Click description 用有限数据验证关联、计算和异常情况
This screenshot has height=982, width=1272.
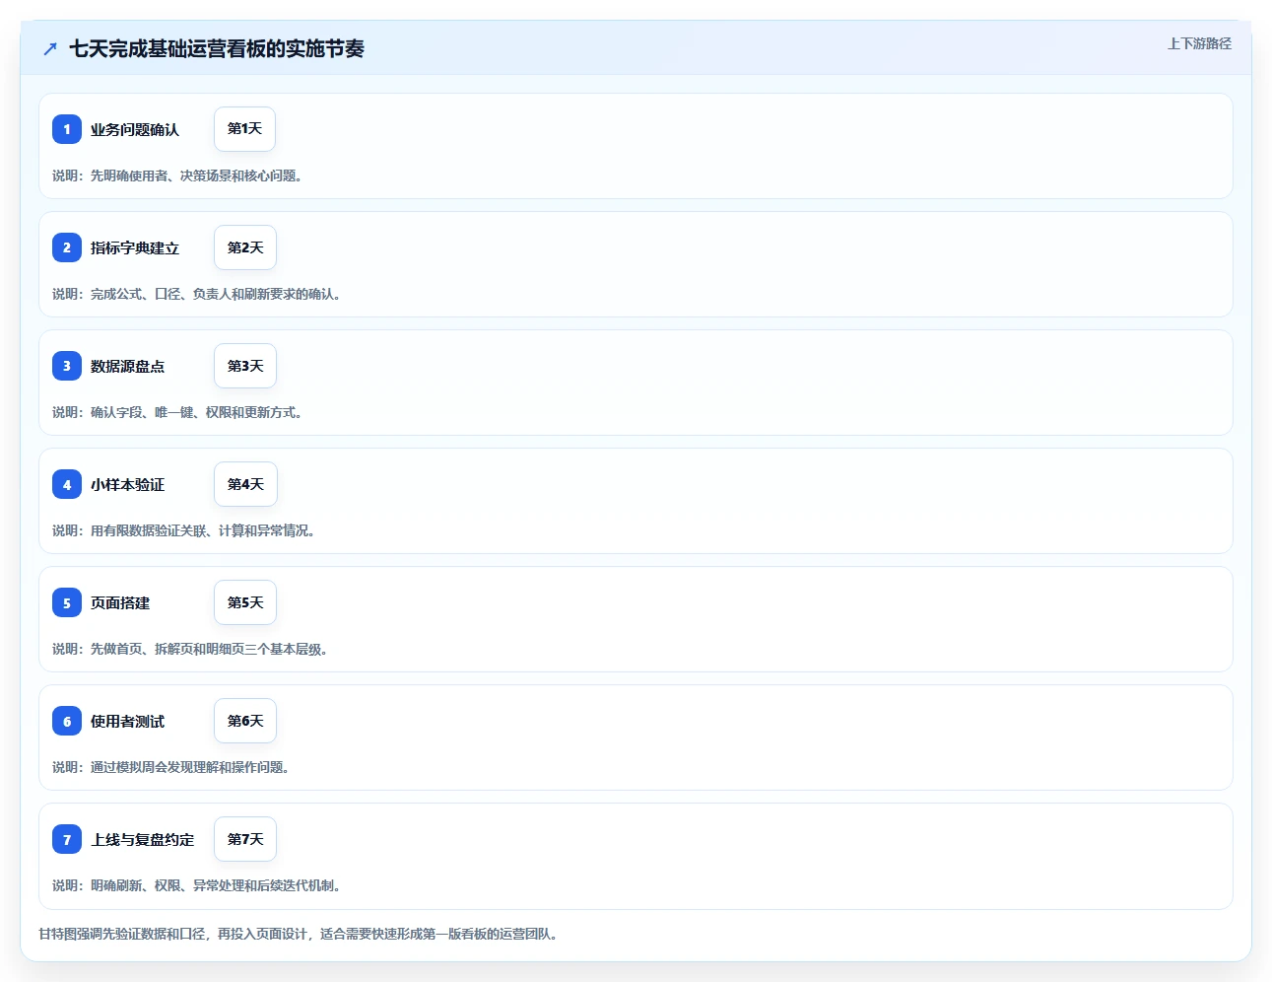pos(203,530)
